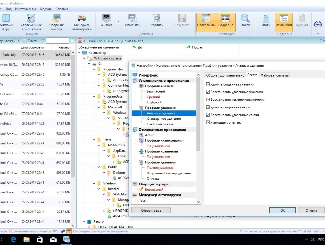Open Mail app from the taskbar
Image resolution: width=325 pixels, height=245 pixels.
(x=53, y=240)
